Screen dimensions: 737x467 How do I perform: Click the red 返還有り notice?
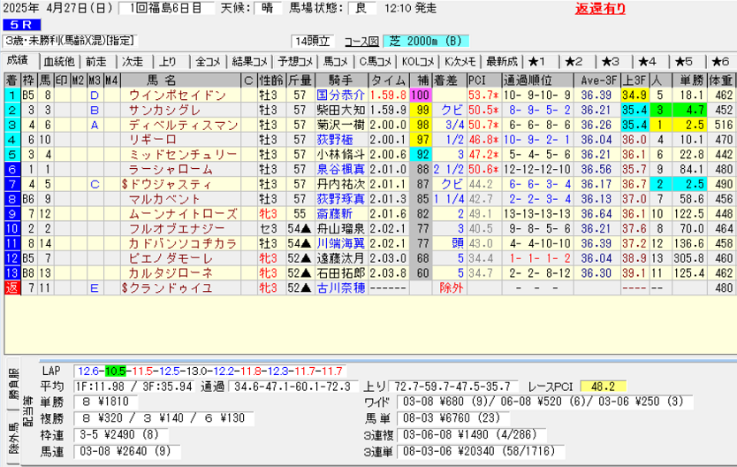(601, 9)
